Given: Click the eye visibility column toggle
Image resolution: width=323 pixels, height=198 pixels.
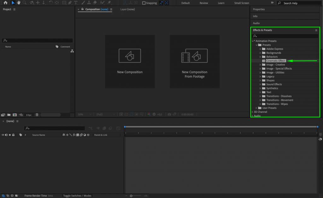Looking at the screenshot, I should [x=3, y=135].
